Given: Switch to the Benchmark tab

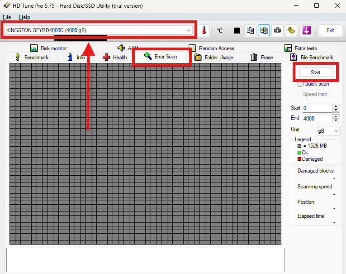Looking at the screenshot, I should (x=32, y=58).
